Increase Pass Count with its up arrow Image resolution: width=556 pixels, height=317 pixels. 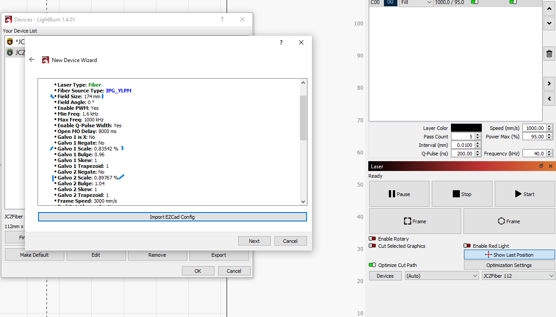478,135
